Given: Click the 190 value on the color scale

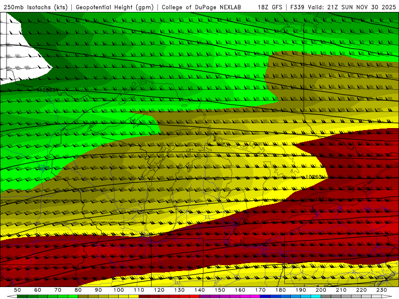Looking at the screenshot, I should 301,290.
